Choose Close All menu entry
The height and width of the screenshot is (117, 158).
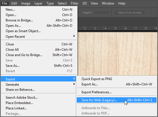click(x=39, y=50)
